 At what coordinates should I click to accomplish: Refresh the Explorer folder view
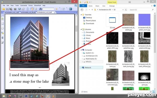pyautogui.click(x=126, y=10)
